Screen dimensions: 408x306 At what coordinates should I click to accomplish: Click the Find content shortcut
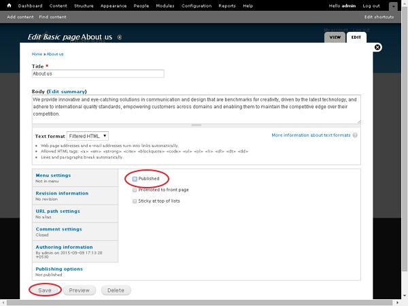53,17
